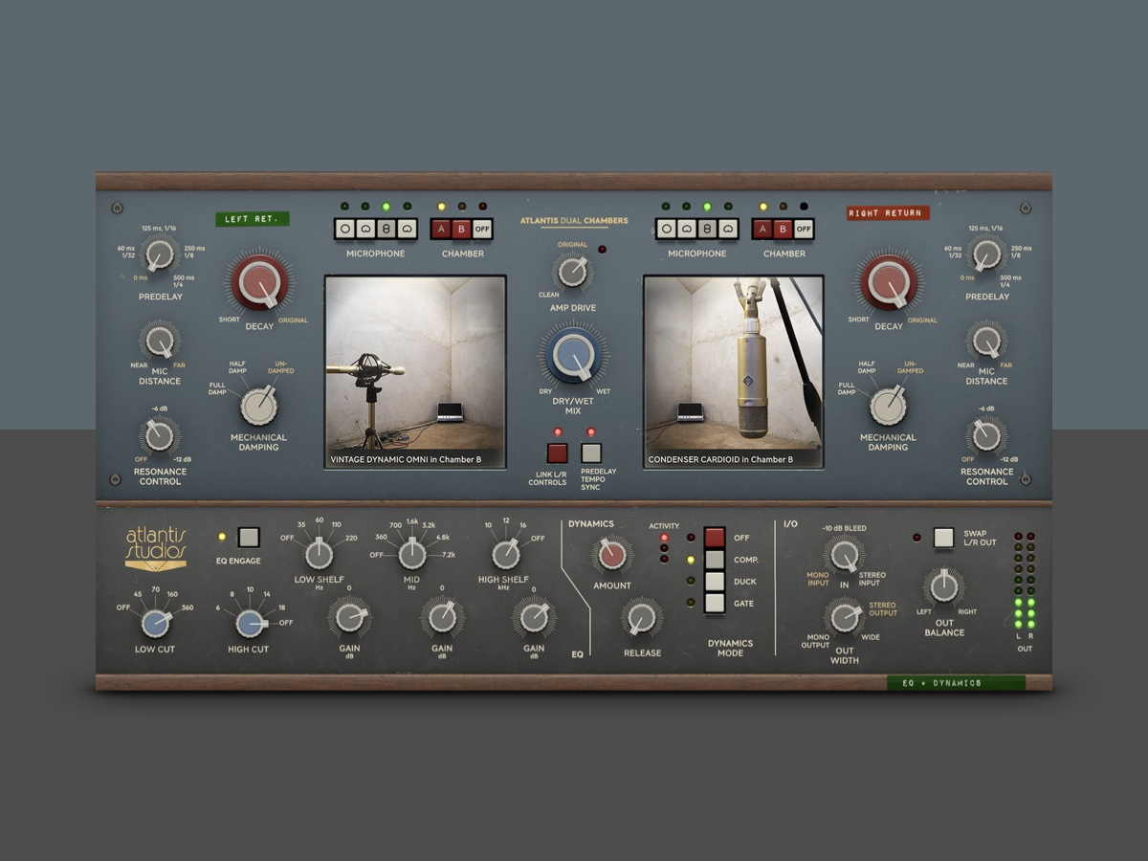
Task: Choose right cardioid mic button next to omni
Action: [x=688, y=229]
